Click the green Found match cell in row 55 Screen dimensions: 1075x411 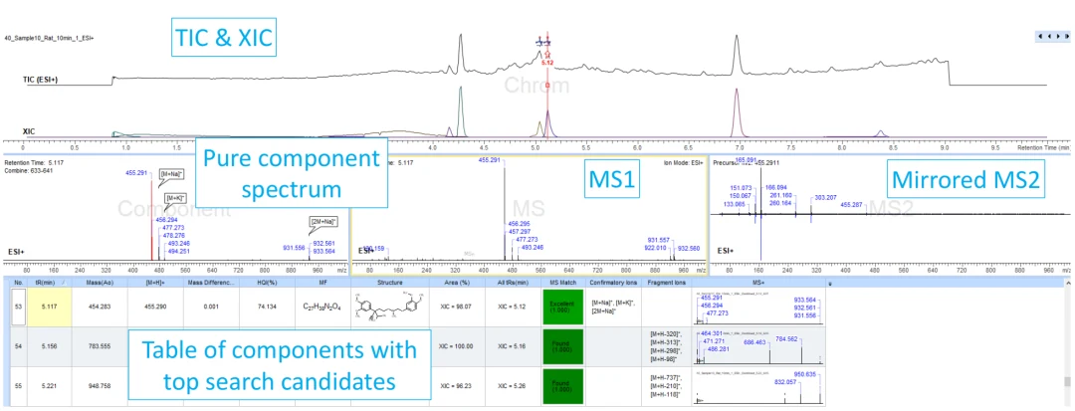click(562, 386)
